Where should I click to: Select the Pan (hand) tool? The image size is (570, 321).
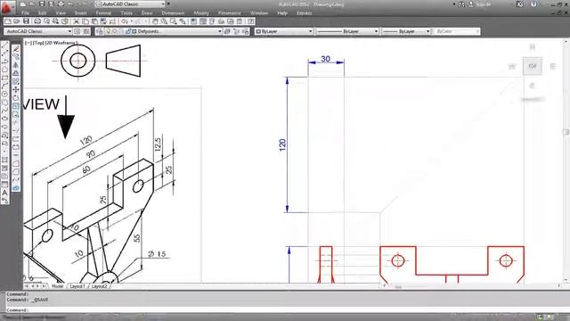click(x=155, y=21)
